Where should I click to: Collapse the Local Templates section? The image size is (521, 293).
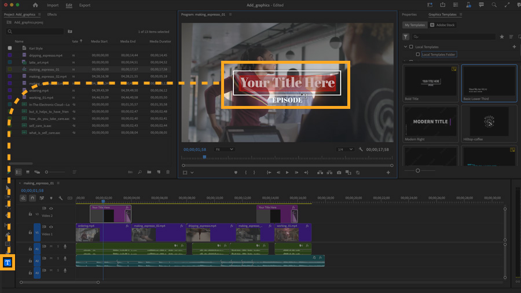(x=405, y=47)
